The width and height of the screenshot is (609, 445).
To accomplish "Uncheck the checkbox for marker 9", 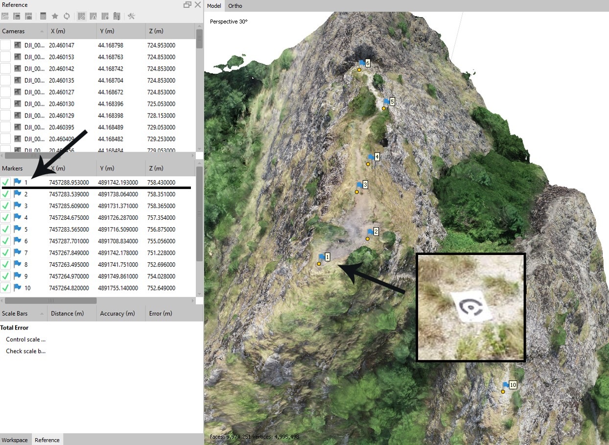I will point(5,276).
